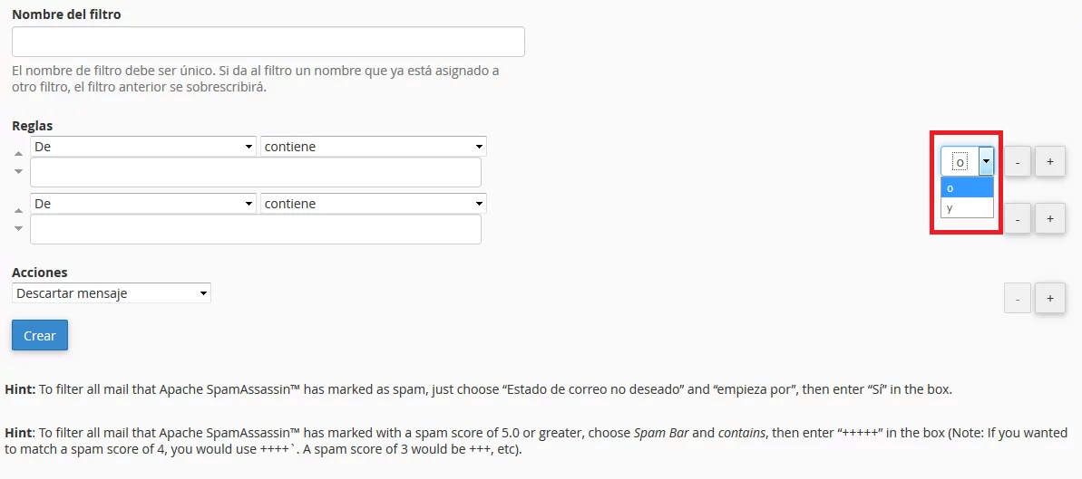This screenshot has height=479, width=1082.
Task: Open the first rule's "contiene" dropdown
Action: [x=374, y=147]
